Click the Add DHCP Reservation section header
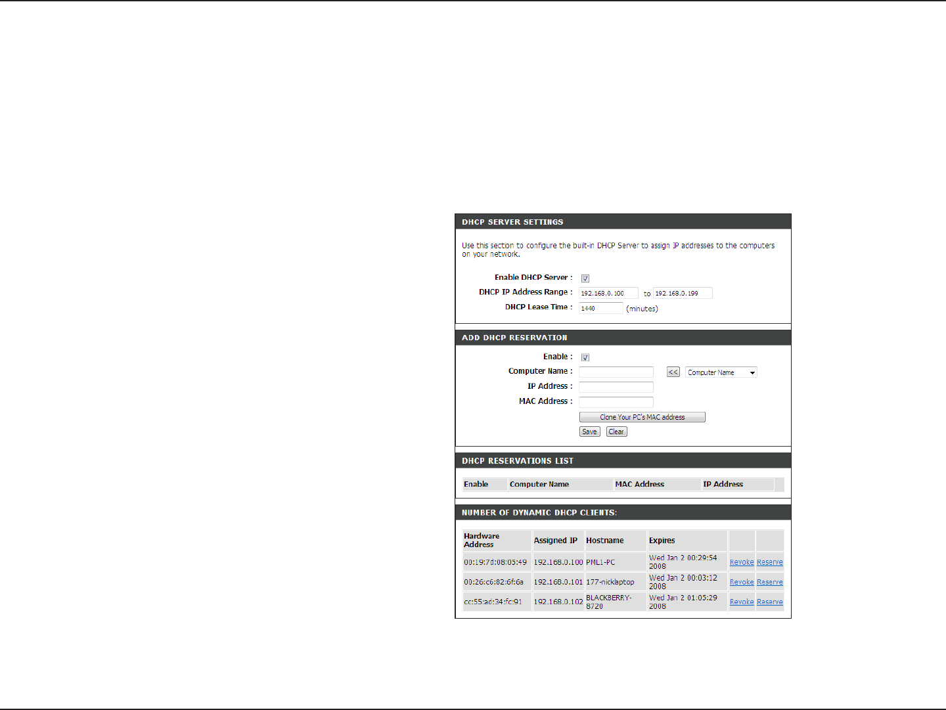 (623, 338)
